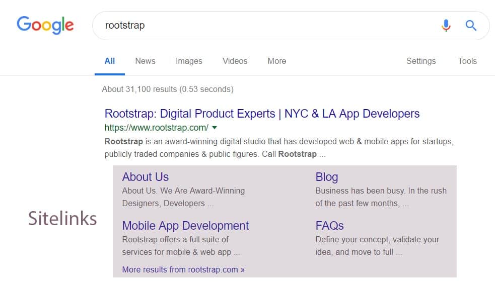The image size is (495, 286).
Task: Click the blue magnifier search icon
Action: click(471, 25)
